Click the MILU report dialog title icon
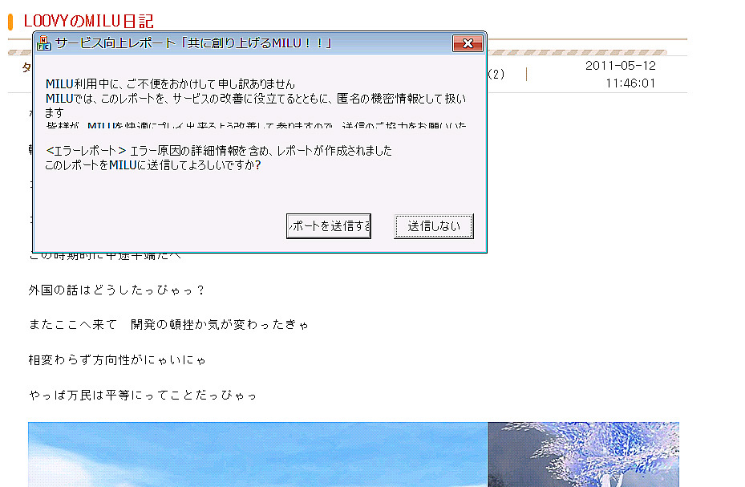The image size is (745, 487). (x=45, y=43)
